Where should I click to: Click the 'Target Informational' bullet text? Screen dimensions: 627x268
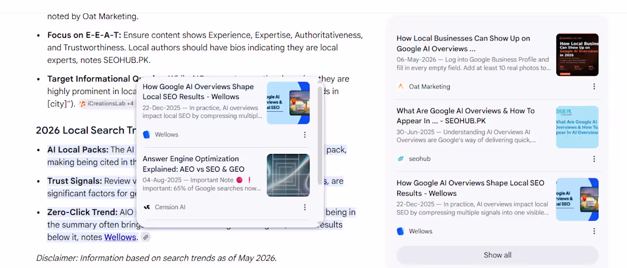point(93,78)
